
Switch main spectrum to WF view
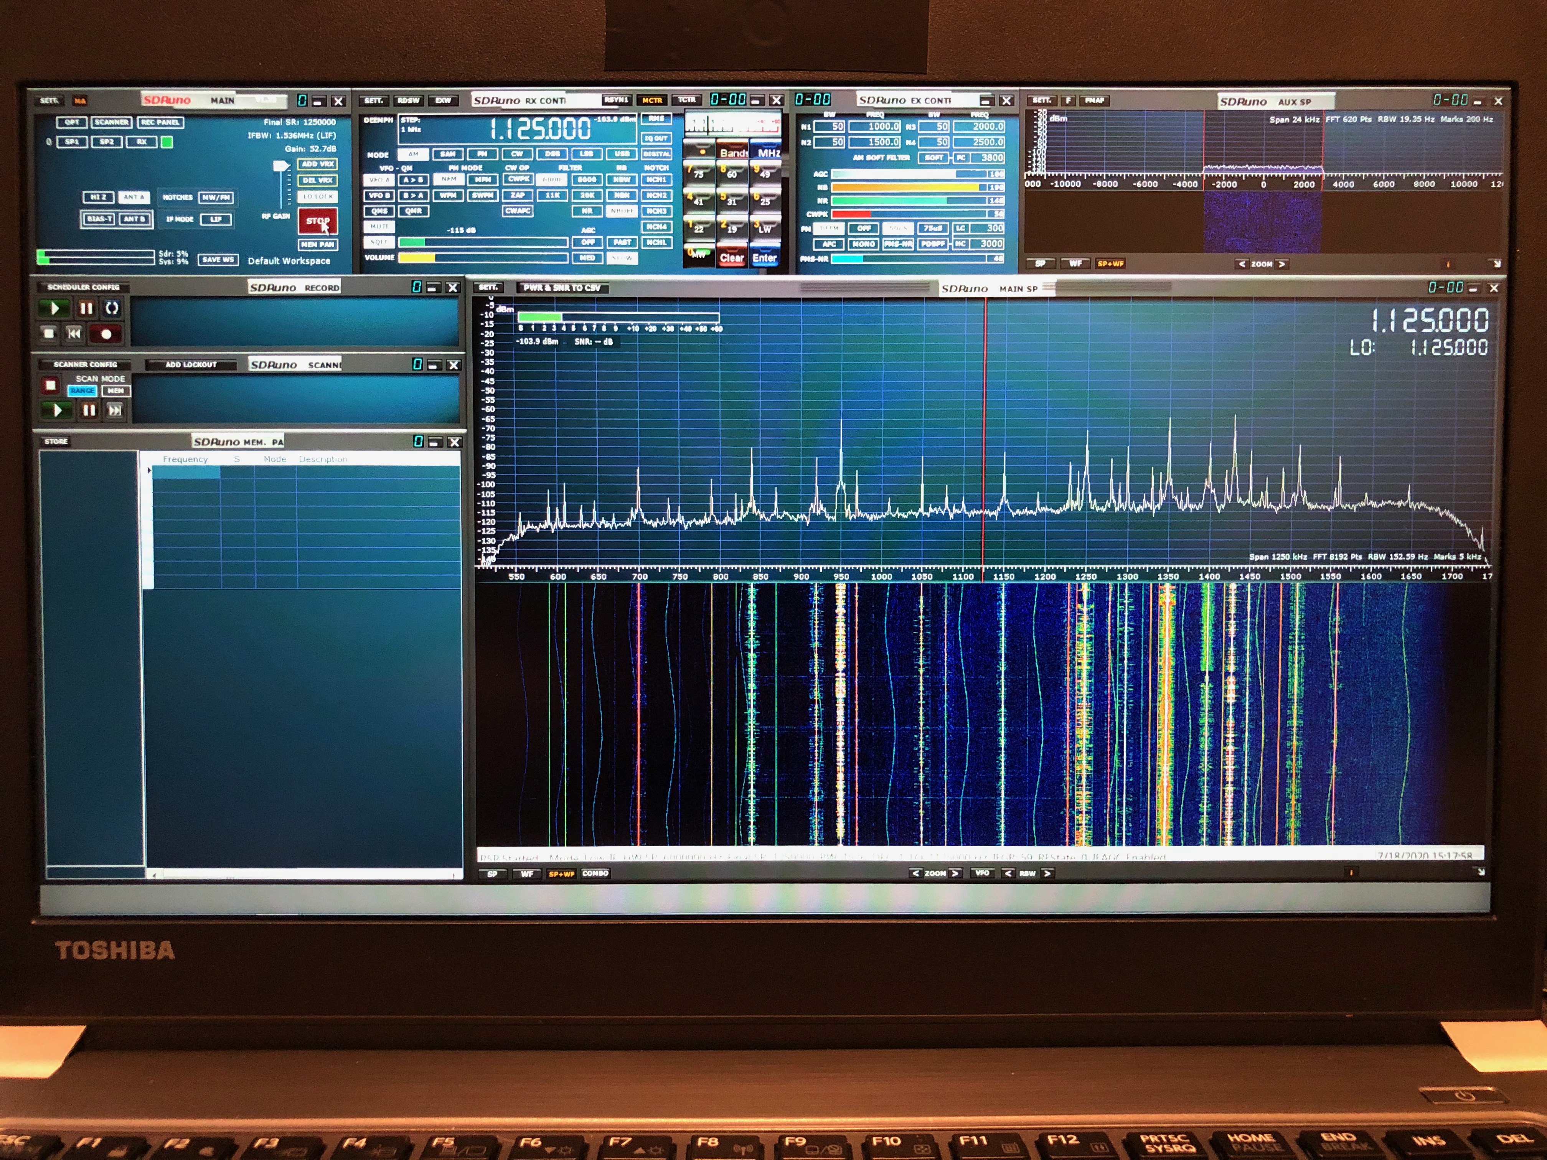point(527,873)
